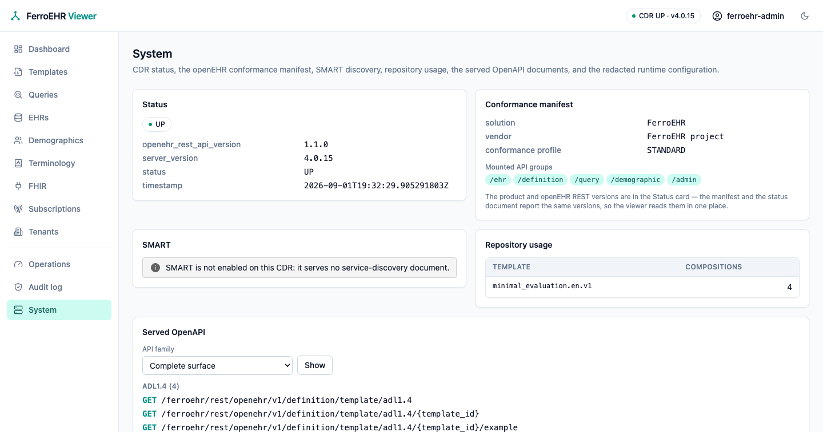This screenshot has height=432, width=823.
Task: Click the FerroEHR Viewer title
Action: click(62, 16)
